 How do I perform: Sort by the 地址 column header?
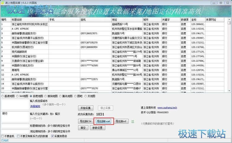127,20
